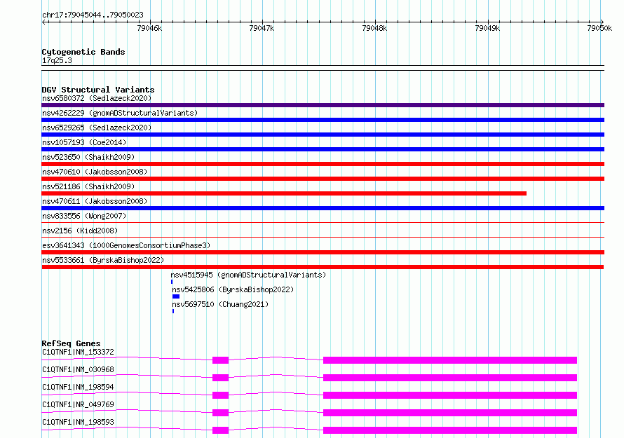Viewport: 624px width, 438px height.
Task: Select nsv470610 (Jakobsson2008) label
Action: click(95, 172)
